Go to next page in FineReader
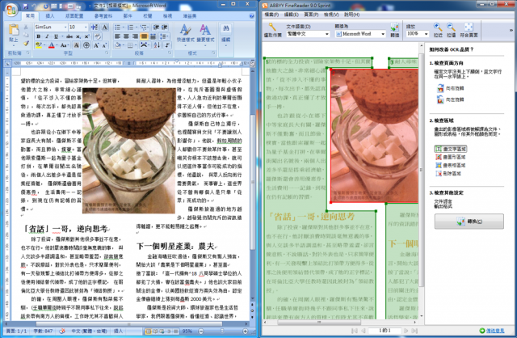This screenshot has width=517, height=338. (x=406, y=331)
